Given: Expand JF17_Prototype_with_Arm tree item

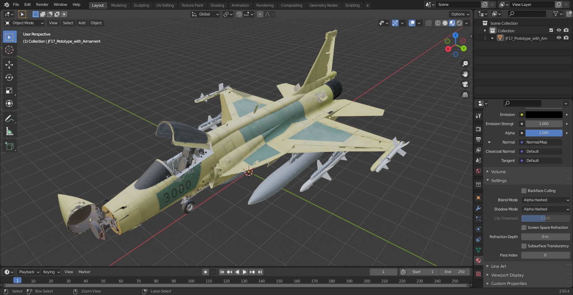Looking at the screenshot, I should click(x=492, y=38).
